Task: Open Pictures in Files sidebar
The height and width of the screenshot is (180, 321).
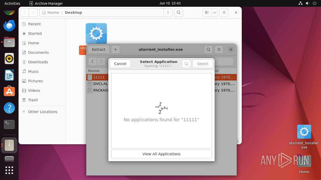Action: tap(42, 81)
